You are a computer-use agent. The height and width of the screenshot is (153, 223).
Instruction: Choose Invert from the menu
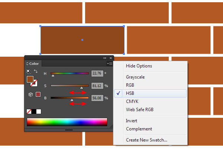tap(132, 121)
